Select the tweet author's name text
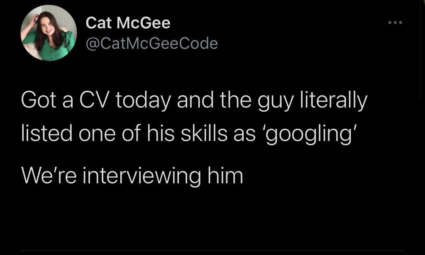 coord(128,22)
